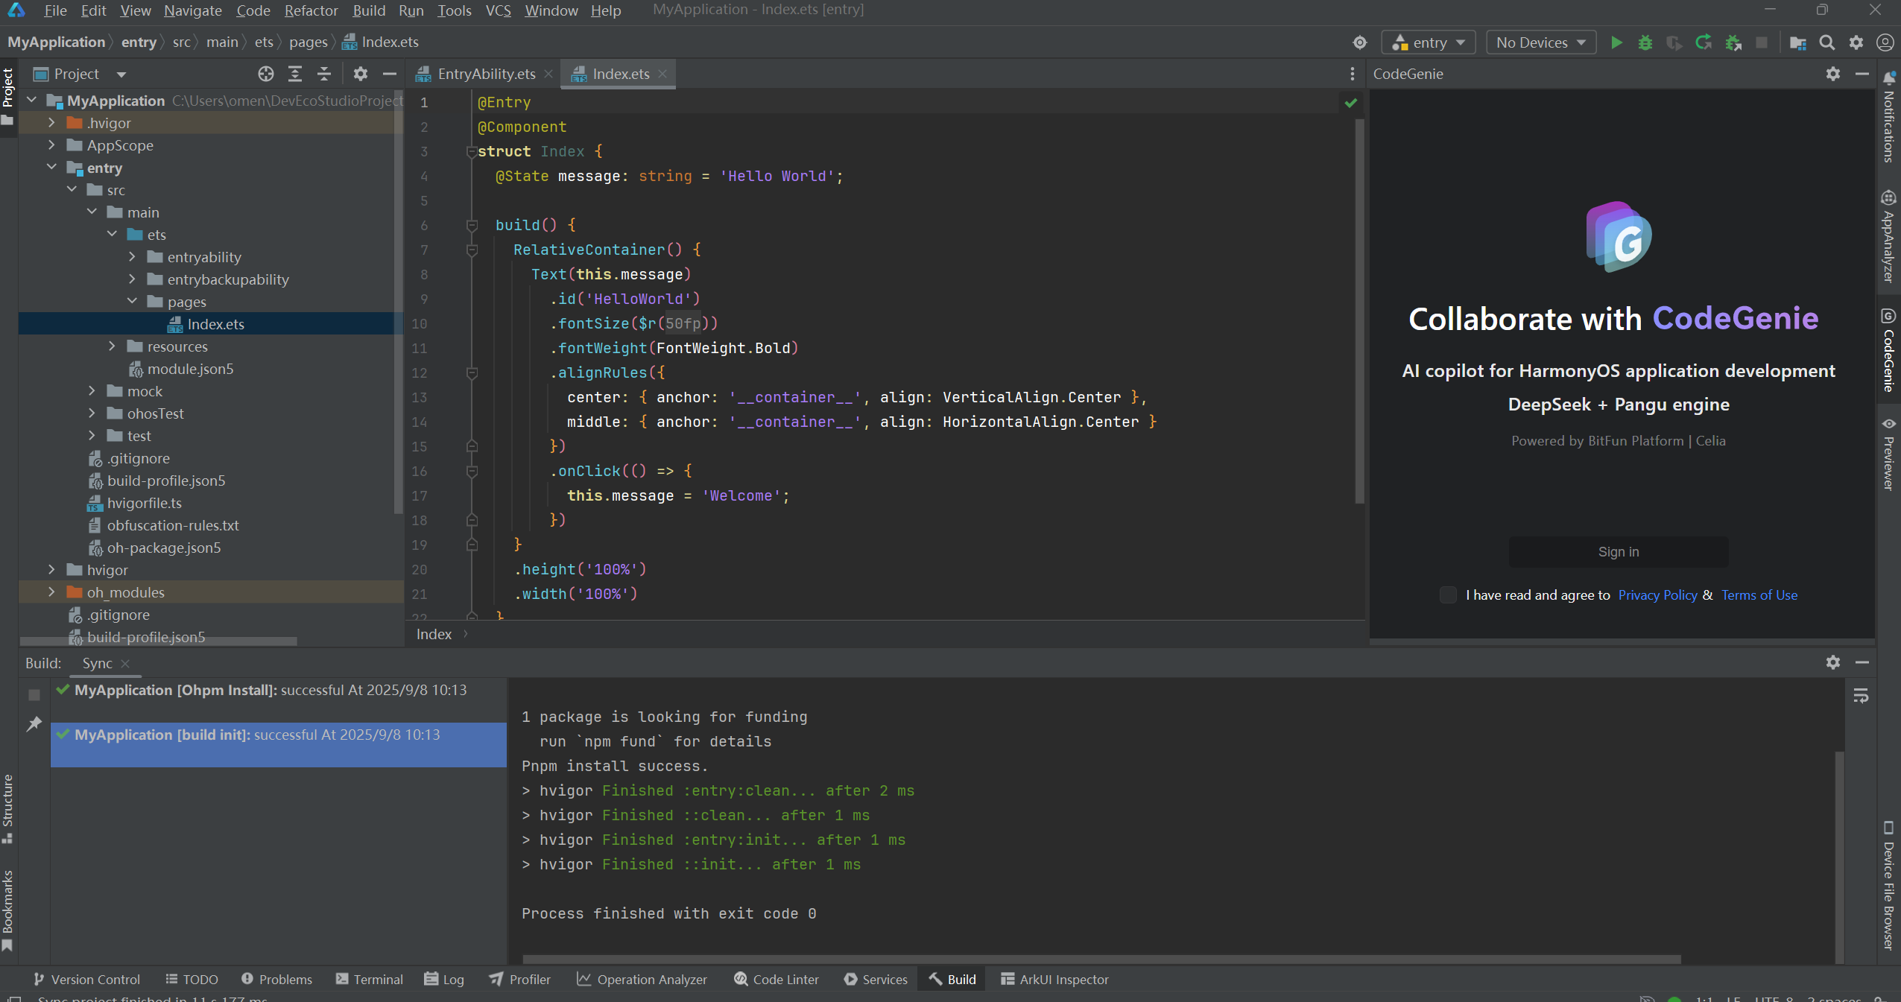Screen dimensions: 1901x1002
Task: Click the Select Opened File target icon
Action: pyautogui.click(x=266, y=74)
